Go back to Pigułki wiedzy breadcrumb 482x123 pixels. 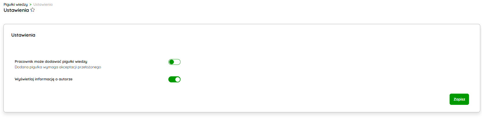[16, 5]
